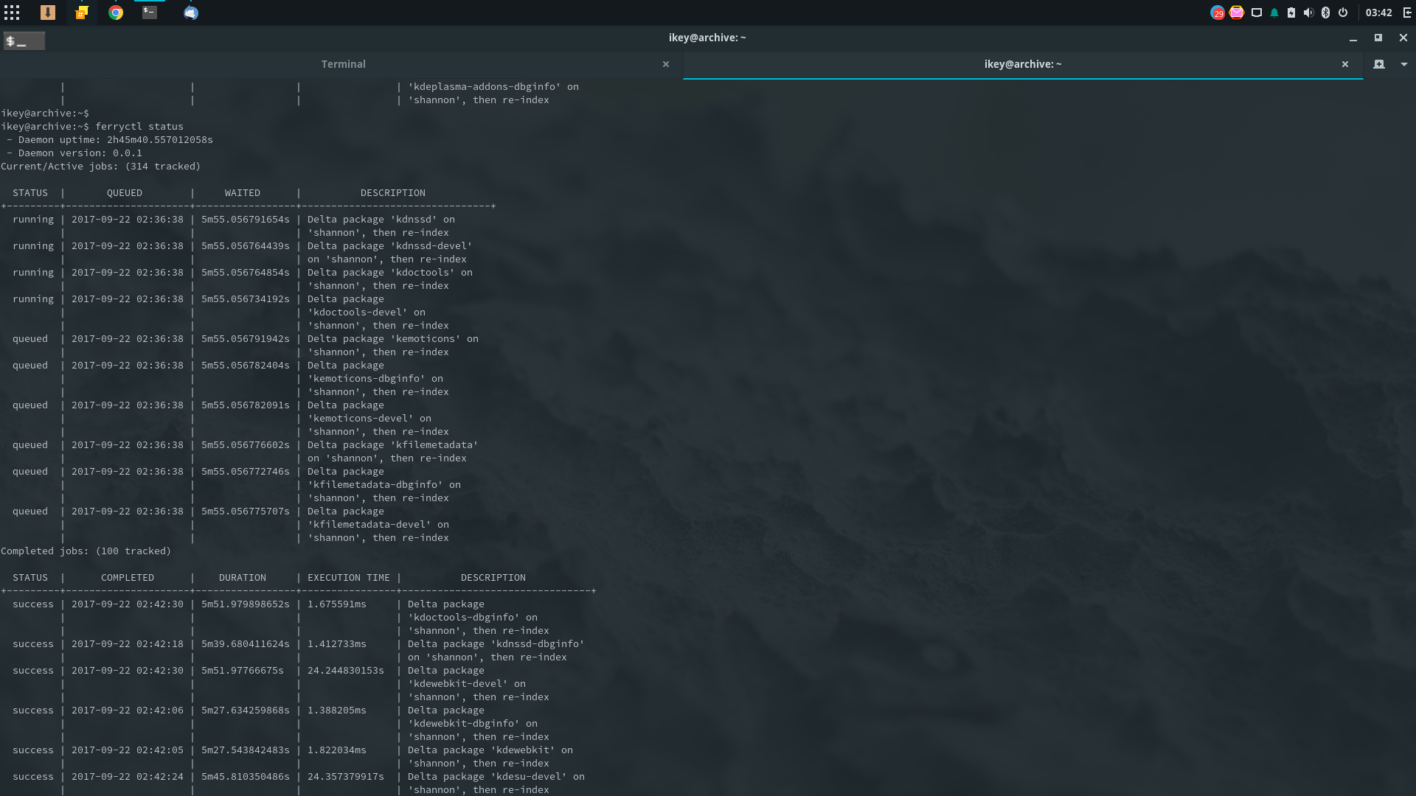Open the tab list dropdown arrow
This screenshot has width=1416, height=796.
[1404, 64]
